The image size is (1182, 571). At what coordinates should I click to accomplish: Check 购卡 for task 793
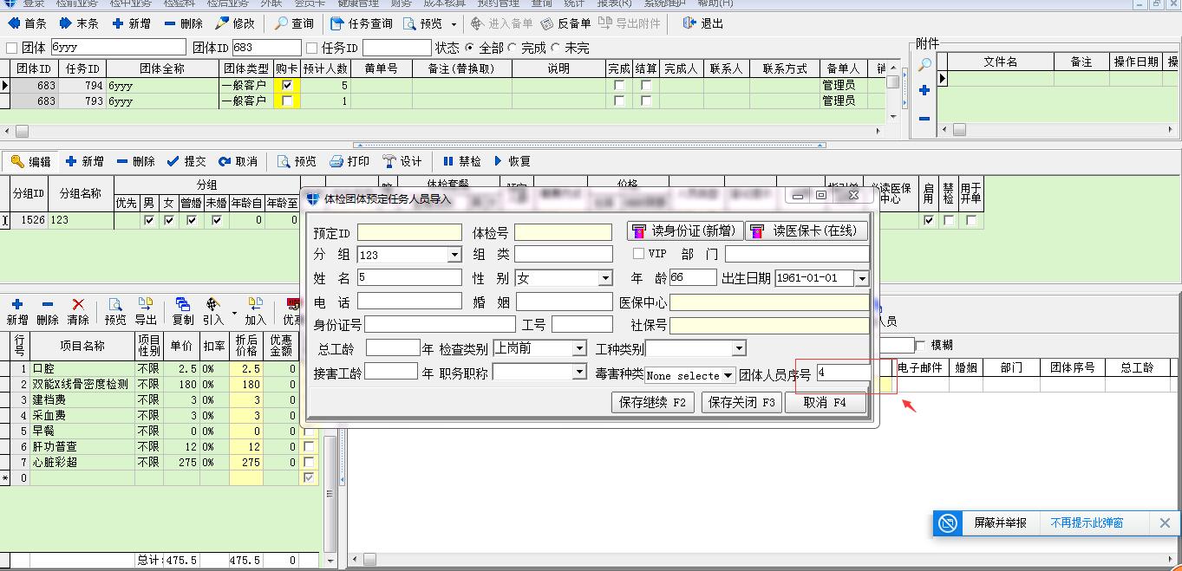click(287, 101)
